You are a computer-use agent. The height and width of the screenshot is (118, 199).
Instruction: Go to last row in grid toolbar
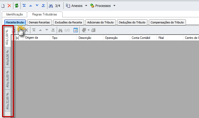(53, 30)
